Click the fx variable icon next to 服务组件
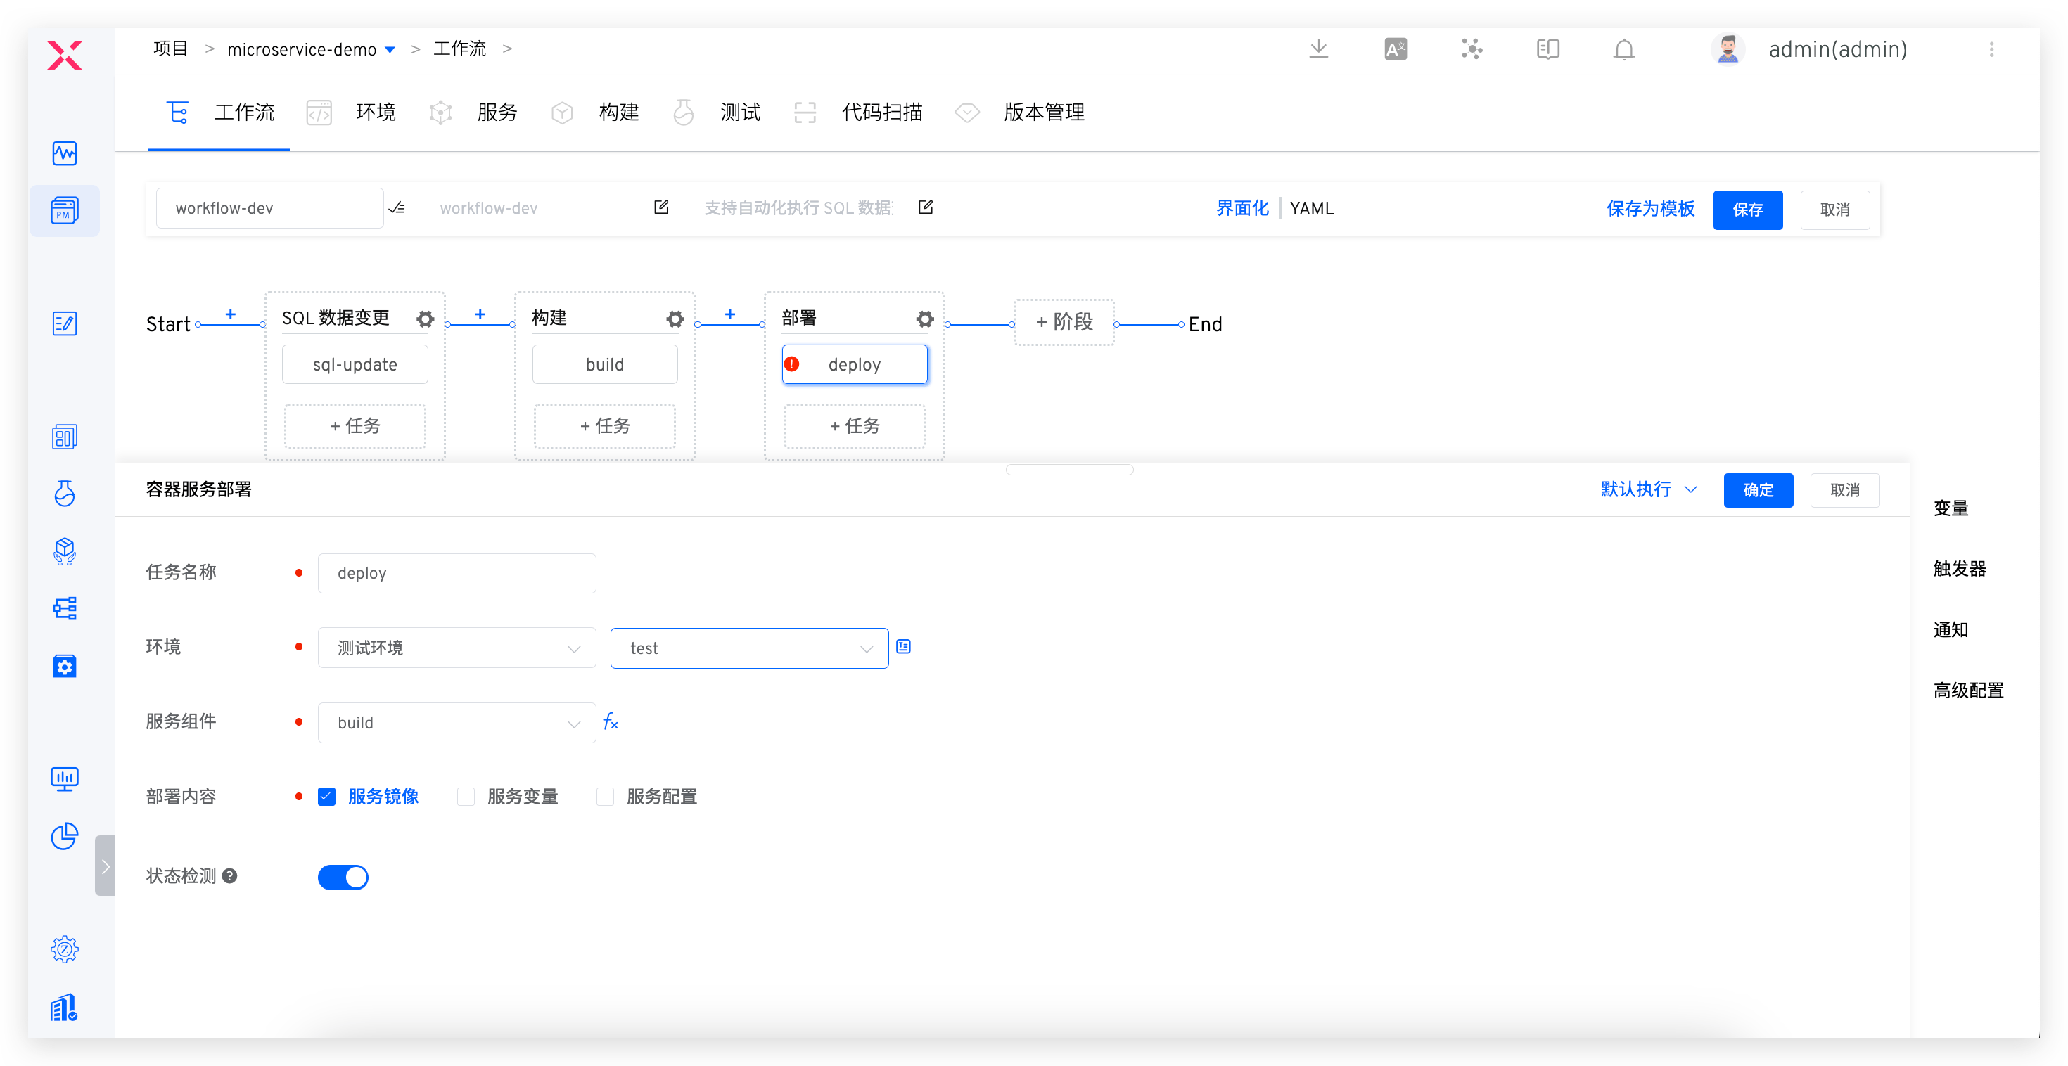 pos(611,721)
